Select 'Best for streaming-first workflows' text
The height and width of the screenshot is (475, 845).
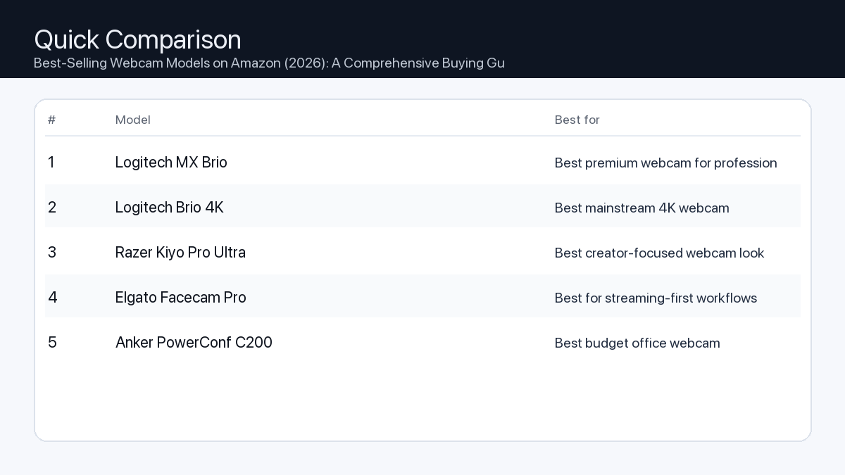pyautogui.click(x=656, y=298)
